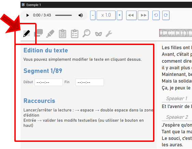Click the line starting 'Mais la solidar'
The width and height of the screenshot is (192, 149).
tap(177, 81)
